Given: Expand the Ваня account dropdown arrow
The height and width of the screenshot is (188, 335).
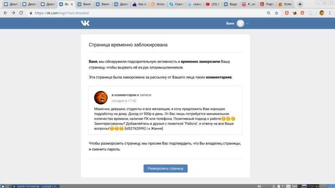Looking at the screenshot, I should 247,23.
